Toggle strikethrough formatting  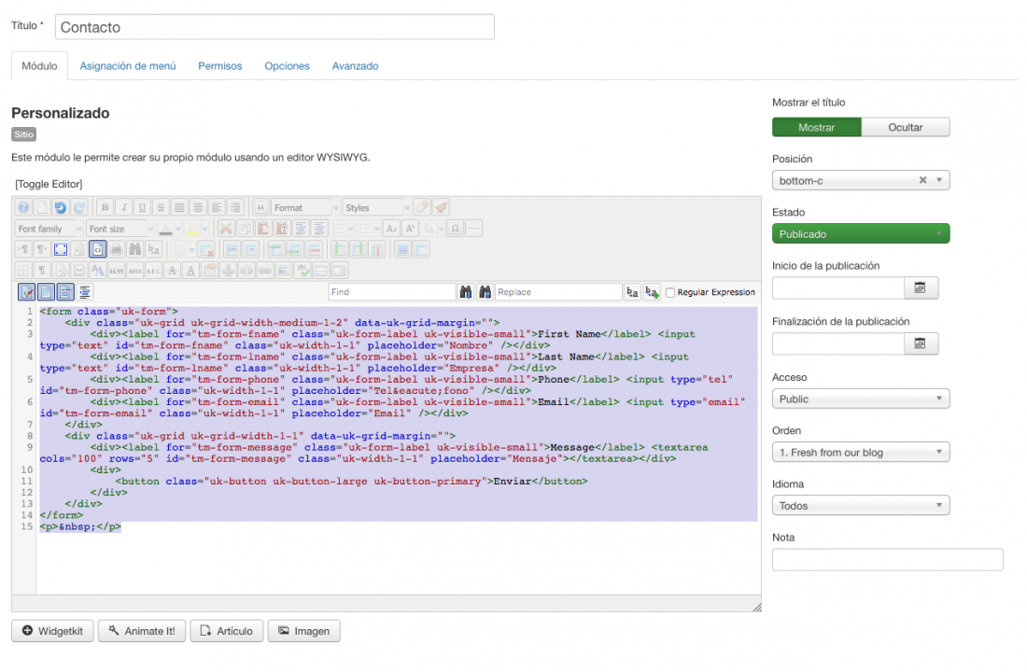coord(162,207)
